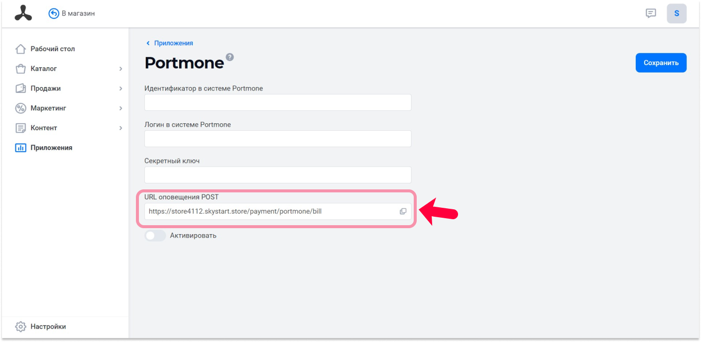Go back via Приложения breadcrumb link
The height and width of the screenshot is (342, 701).
click(173, 43)
